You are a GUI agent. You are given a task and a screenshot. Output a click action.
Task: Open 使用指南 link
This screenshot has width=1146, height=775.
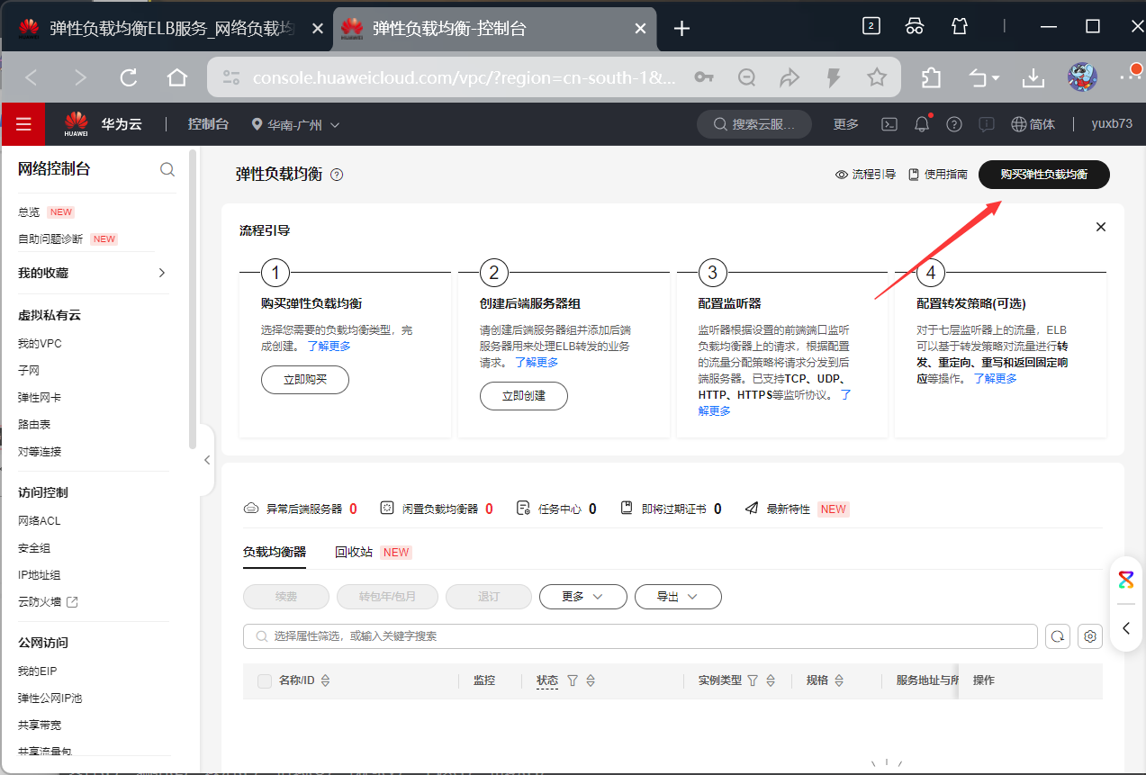tap(937, 175)
